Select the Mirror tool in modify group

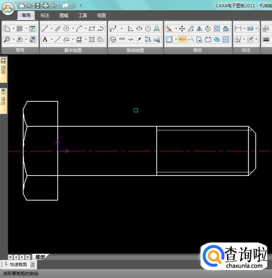(x=199, y=29)
